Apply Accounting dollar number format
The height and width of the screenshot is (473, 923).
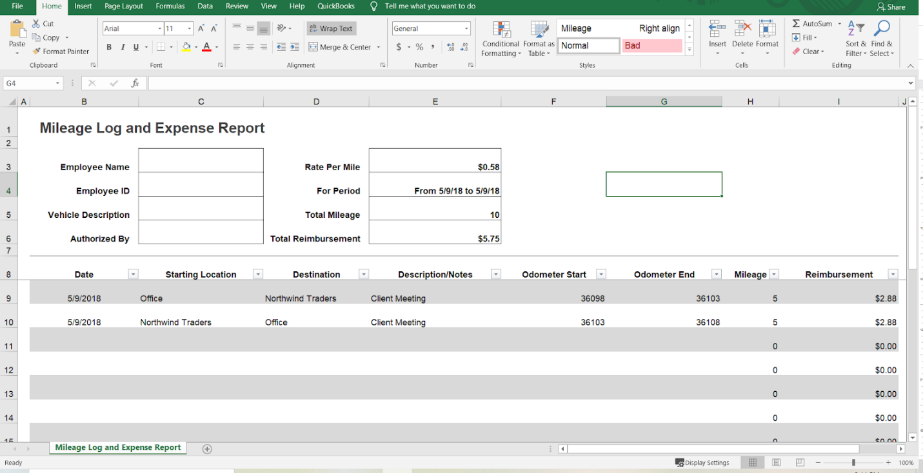pyautogui.click(x=399, y=47)
